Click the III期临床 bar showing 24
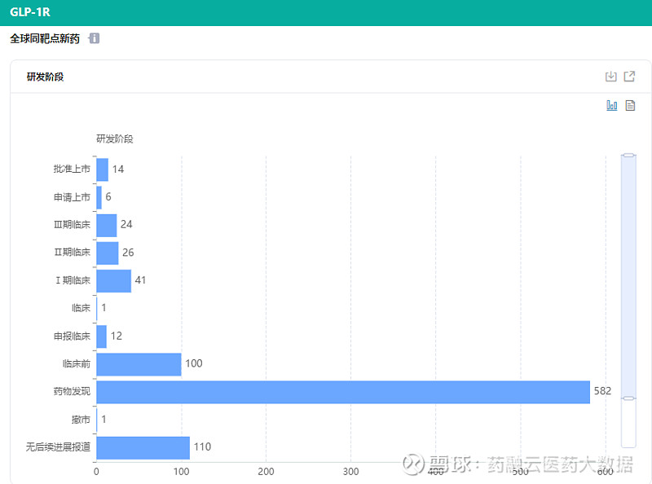652x484 pixels. coord(106,224)
